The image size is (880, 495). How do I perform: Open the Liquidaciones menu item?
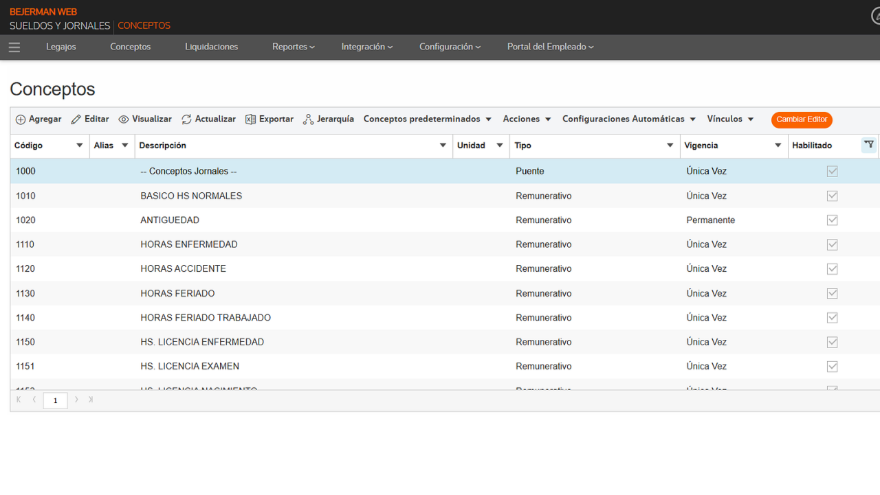click(212, 47)
